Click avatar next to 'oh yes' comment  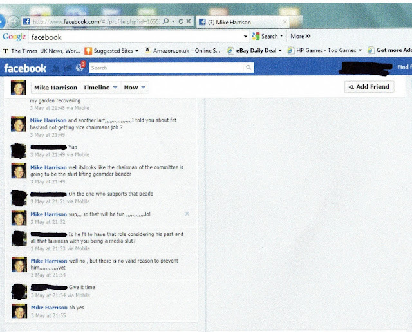click(x=19, y=311)
